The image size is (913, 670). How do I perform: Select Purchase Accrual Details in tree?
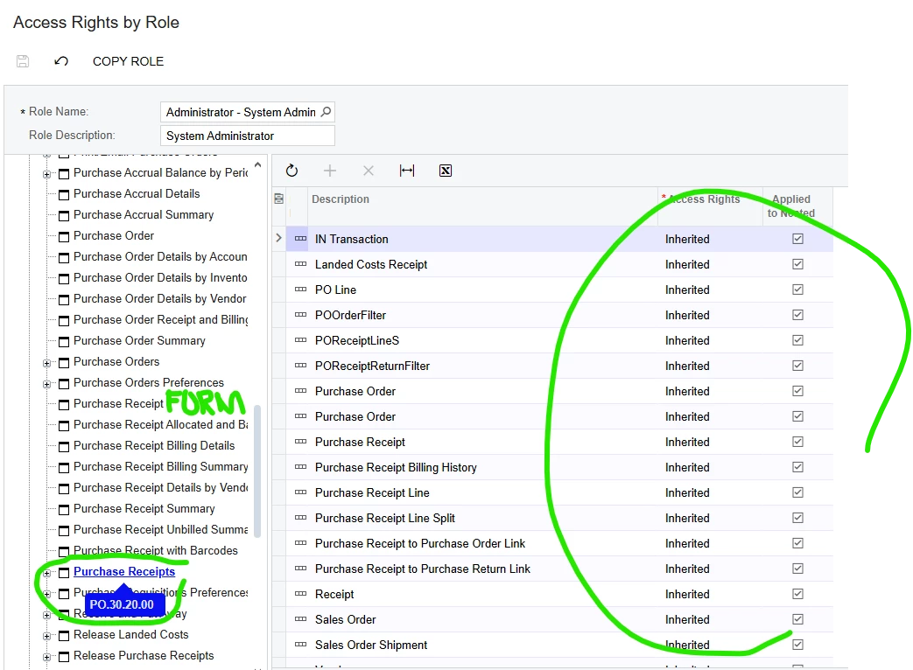(137, 193)
